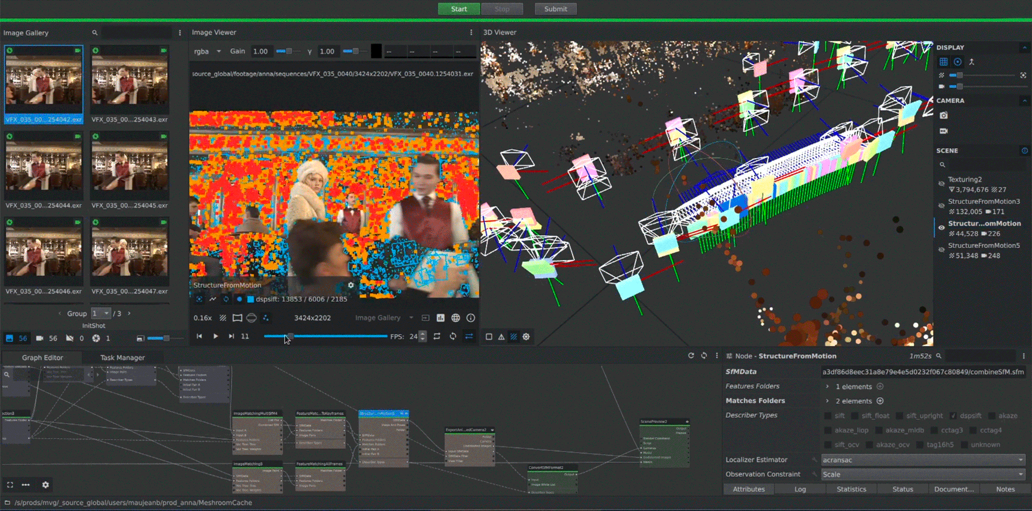
Task: Toggle the dspsift describer type checkbox
Action: click(x=953, y=416)
